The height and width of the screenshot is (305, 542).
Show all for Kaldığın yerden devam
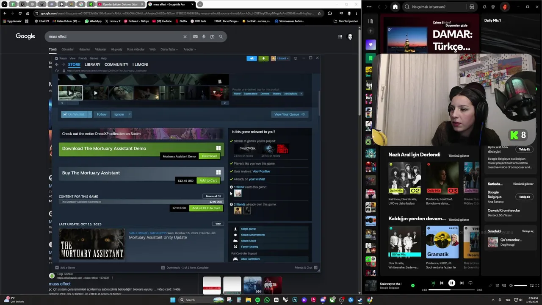(x=458, y=220)
